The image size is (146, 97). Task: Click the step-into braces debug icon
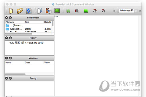click(x=103, y=11)
